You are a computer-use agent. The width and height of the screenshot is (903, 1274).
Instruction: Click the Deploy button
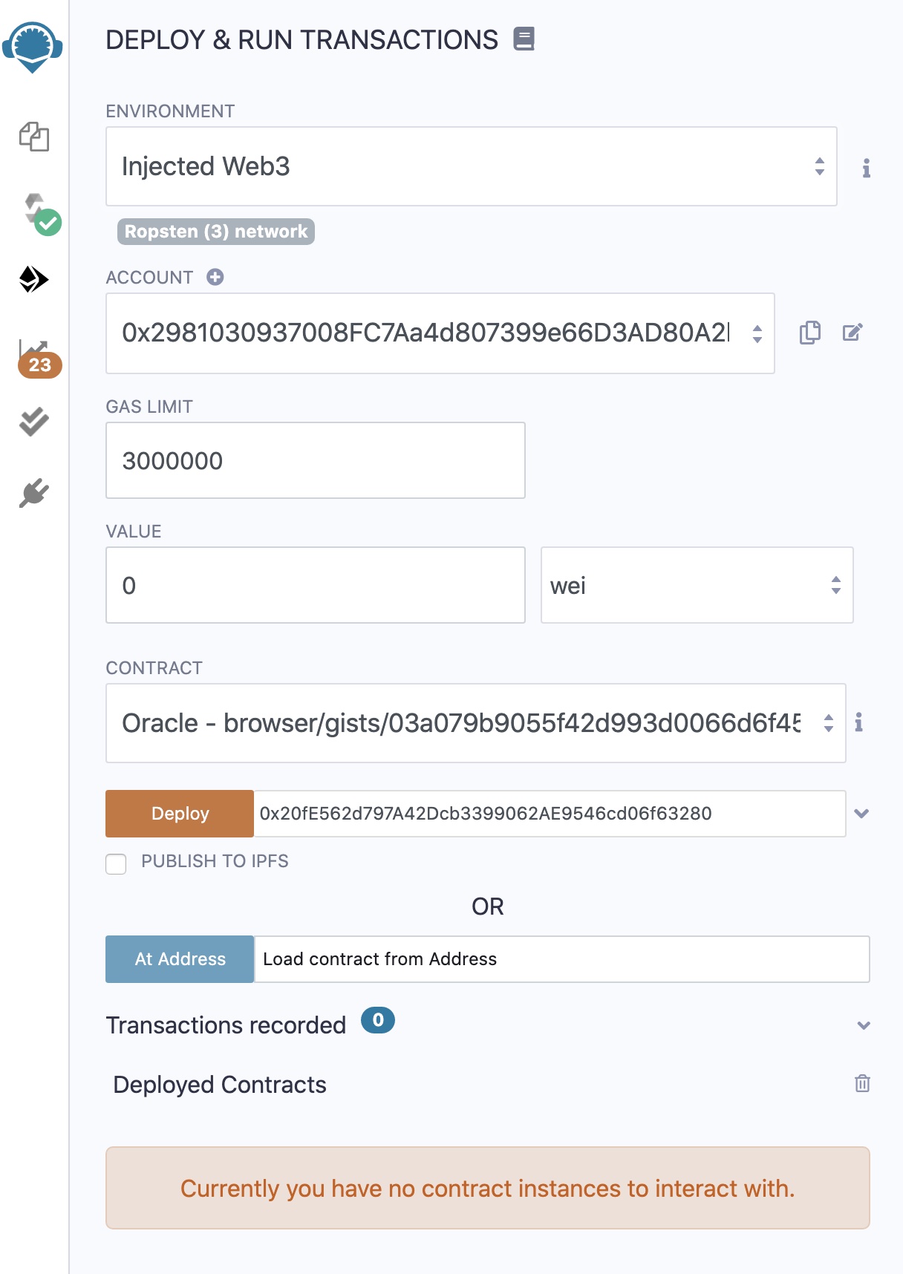(x=179, y=813)
